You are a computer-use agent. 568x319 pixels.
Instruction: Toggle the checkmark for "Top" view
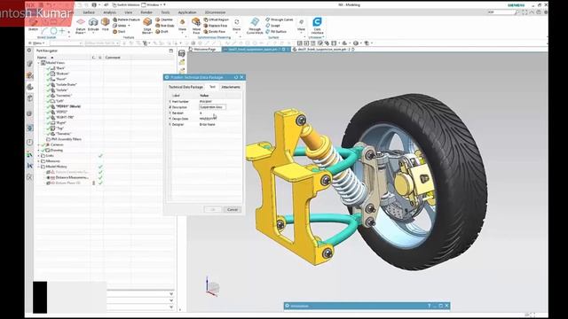click(x=48, y=128)
